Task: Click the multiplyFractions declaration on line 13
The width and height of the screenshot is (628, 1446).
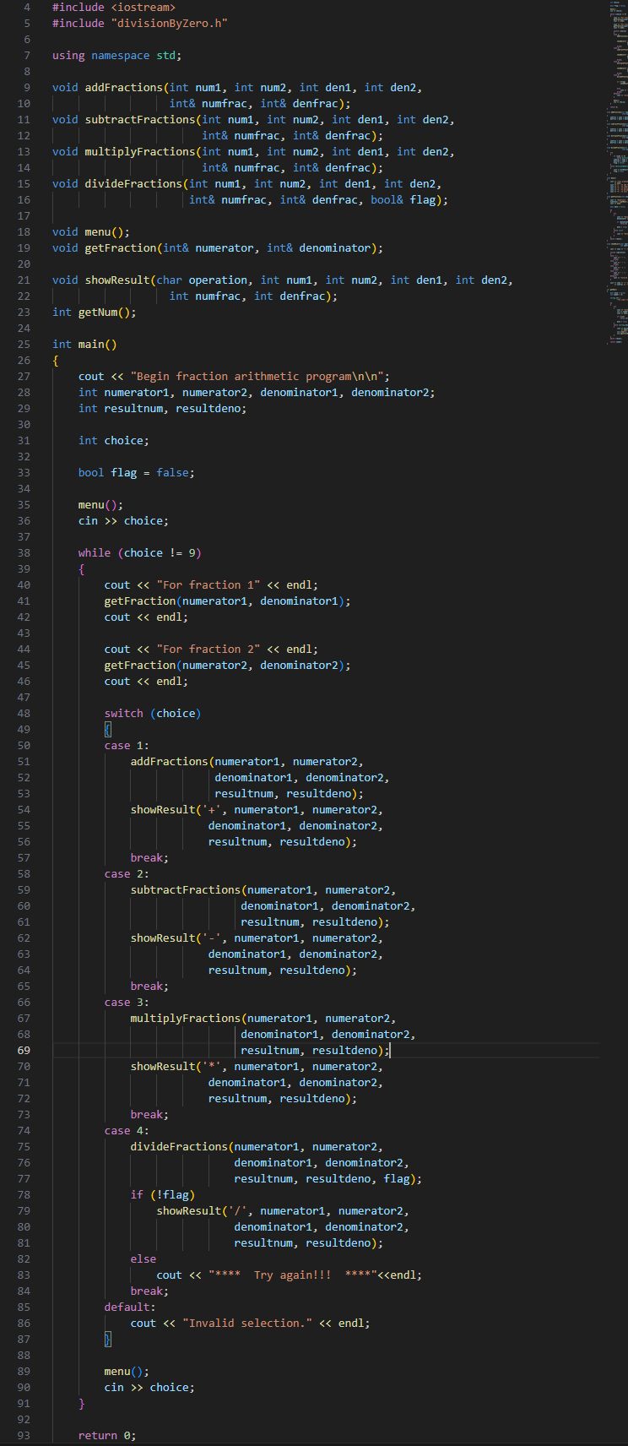Action: pyautogui.click(x=253, y=151)
